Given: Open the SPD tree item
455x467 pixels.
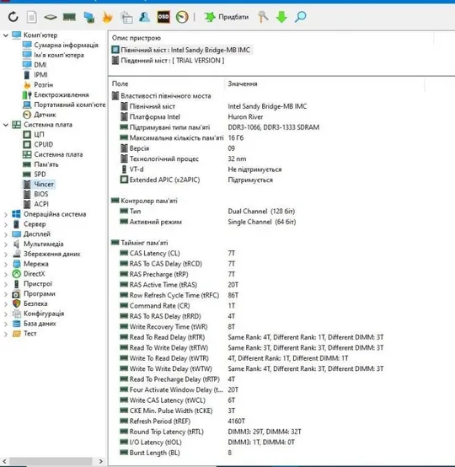Looking at the screenshot, I should (40, 174).
